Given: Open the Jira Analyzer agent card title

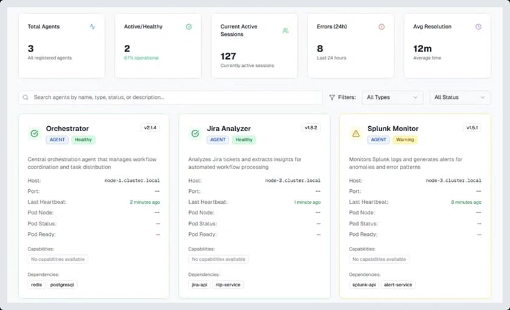Looking at the screenshot, I should [x=229, y=129].
